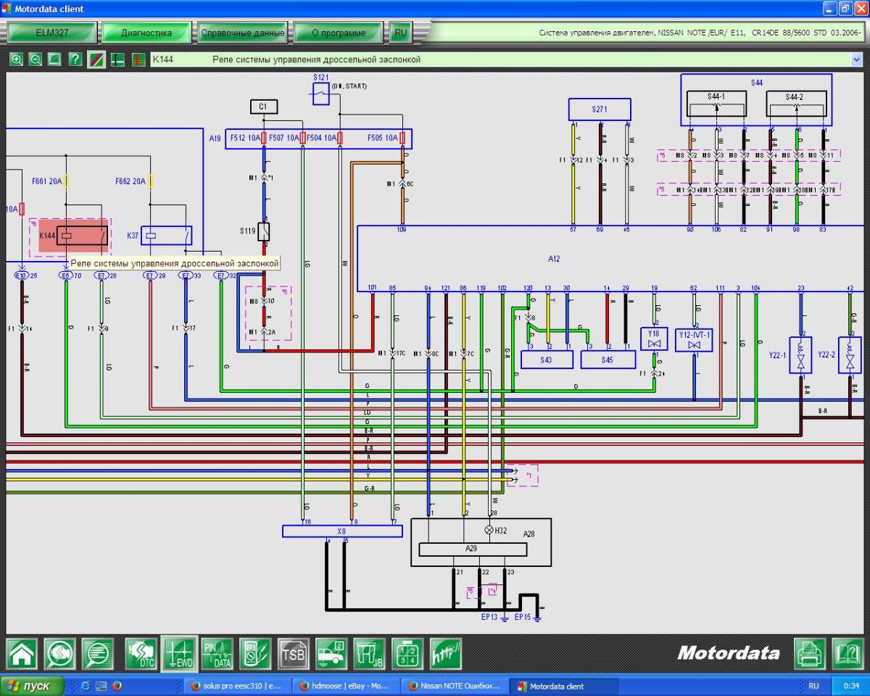
Task: Open the PIN DATA section
Action: (x=217, y=654)
